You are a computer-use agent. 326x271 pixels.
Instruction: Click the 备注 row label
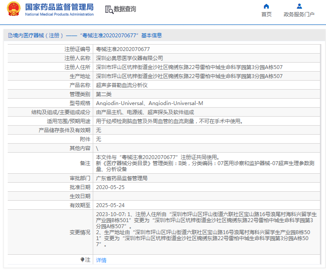(x=85, y=163)
